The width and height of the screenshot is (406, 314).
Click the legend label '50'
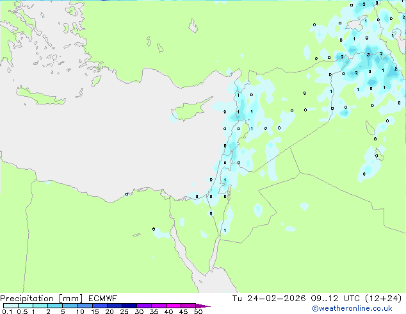(x=198, y=311)
